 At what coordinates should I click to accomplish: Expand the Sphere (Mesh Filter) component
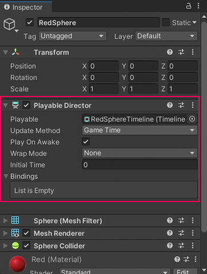(x=6, y=220)
